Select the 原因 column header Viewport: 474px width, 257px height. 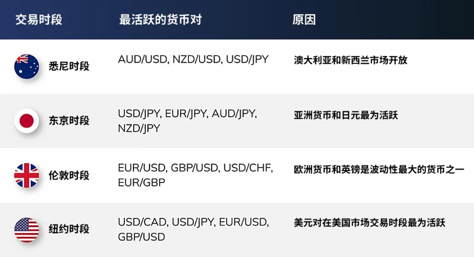(x=304, y=20)
